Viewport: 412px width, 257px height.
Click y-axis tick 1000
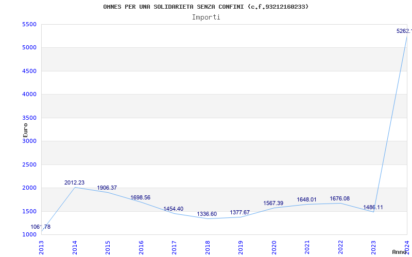(29, 235)
